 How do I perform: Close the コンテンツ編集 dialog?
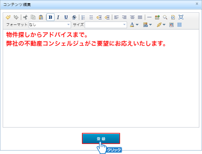tap(197, 4)
